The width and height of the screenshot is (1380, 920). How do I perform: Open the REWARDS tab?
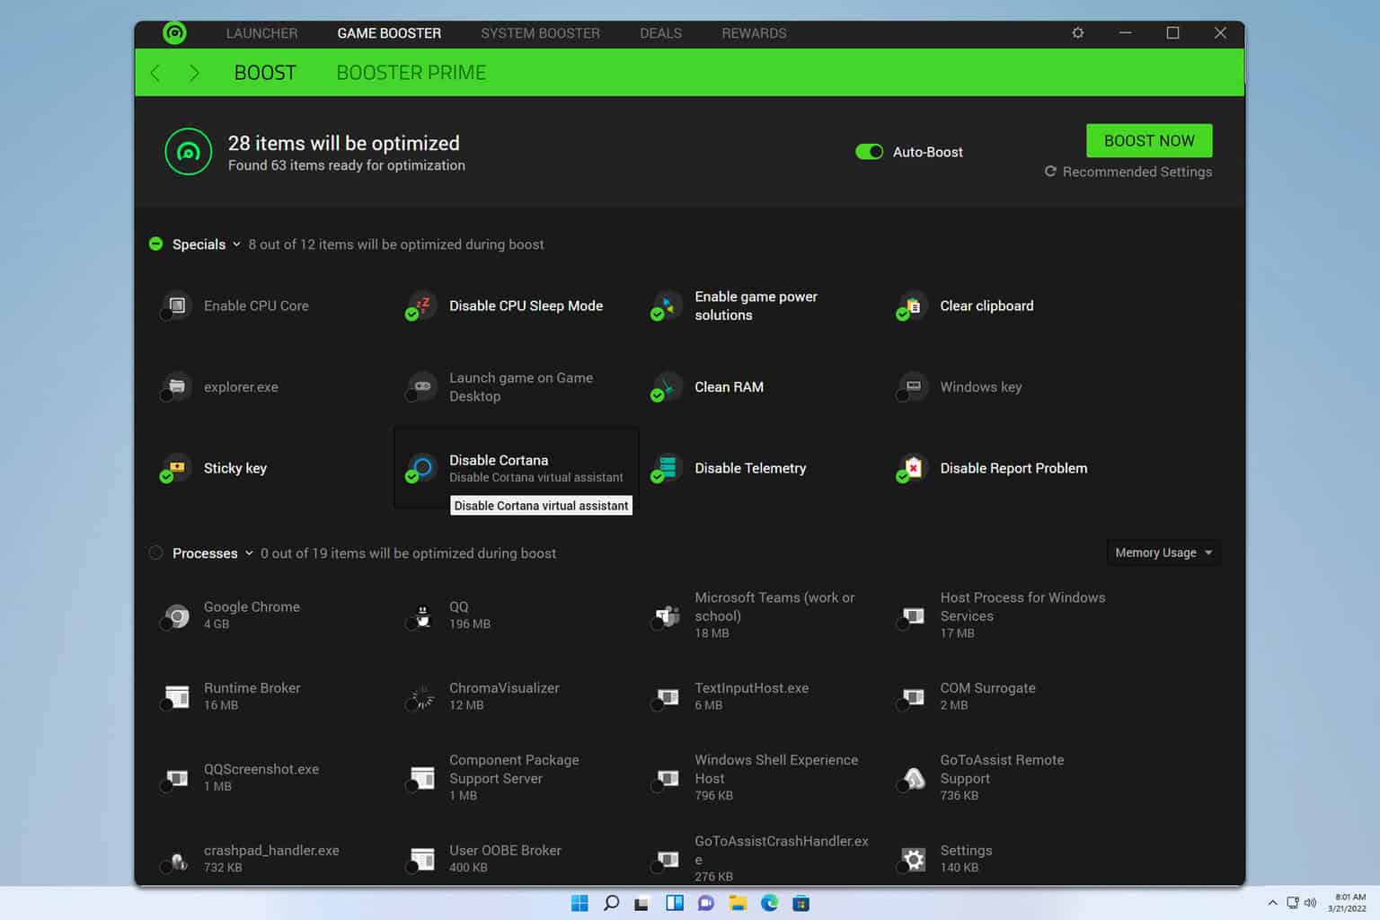(754, 33)
